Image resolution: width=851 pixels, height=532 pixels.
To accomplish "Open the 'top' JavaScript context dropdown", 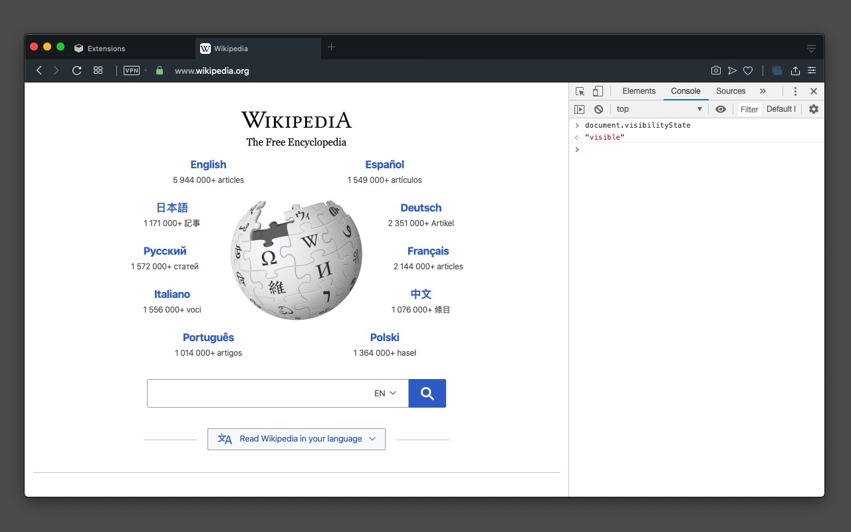I will [659, 109].
